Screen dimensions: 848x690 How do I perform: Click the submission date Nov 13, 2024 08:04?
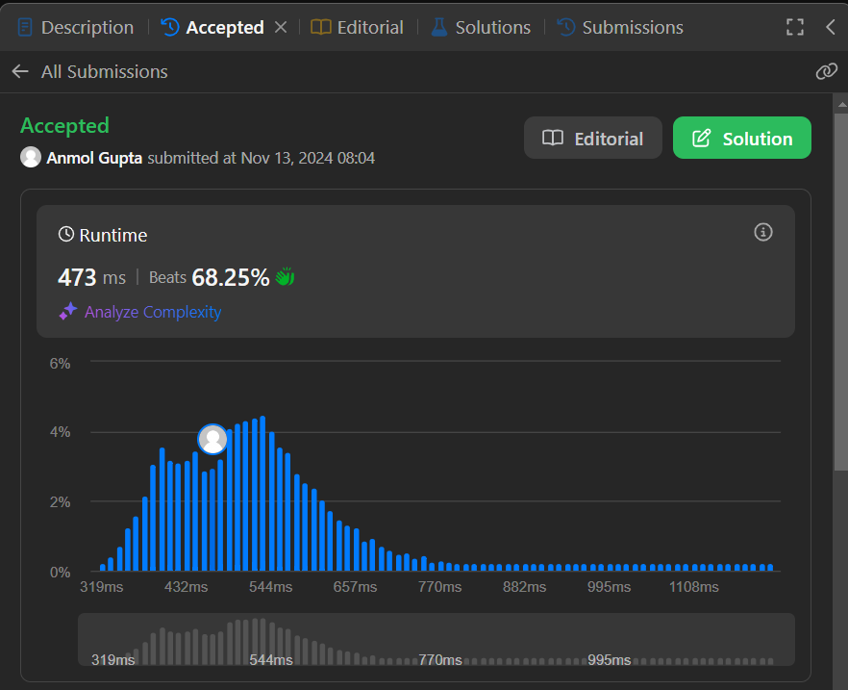(x=308, y=158)
